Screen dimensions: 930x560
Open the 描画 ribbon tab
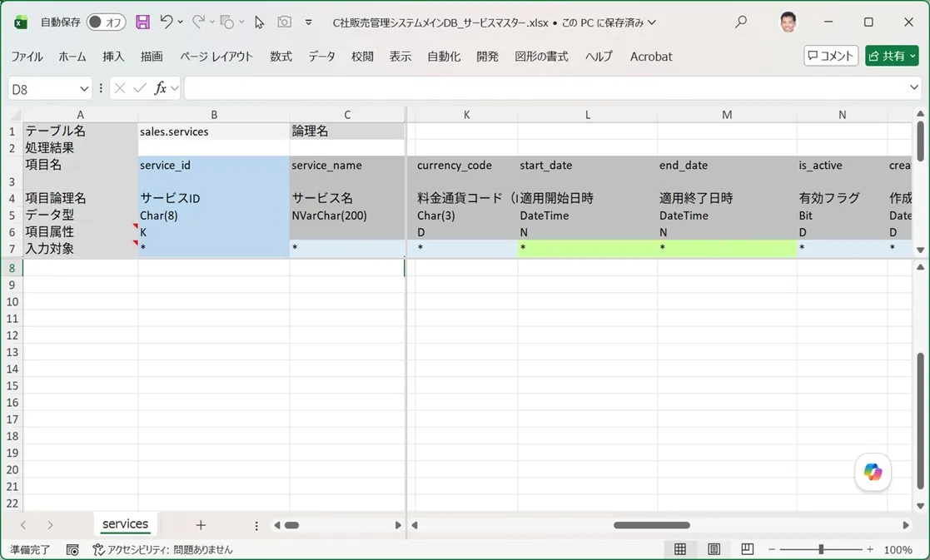click(x=152, y=57)
